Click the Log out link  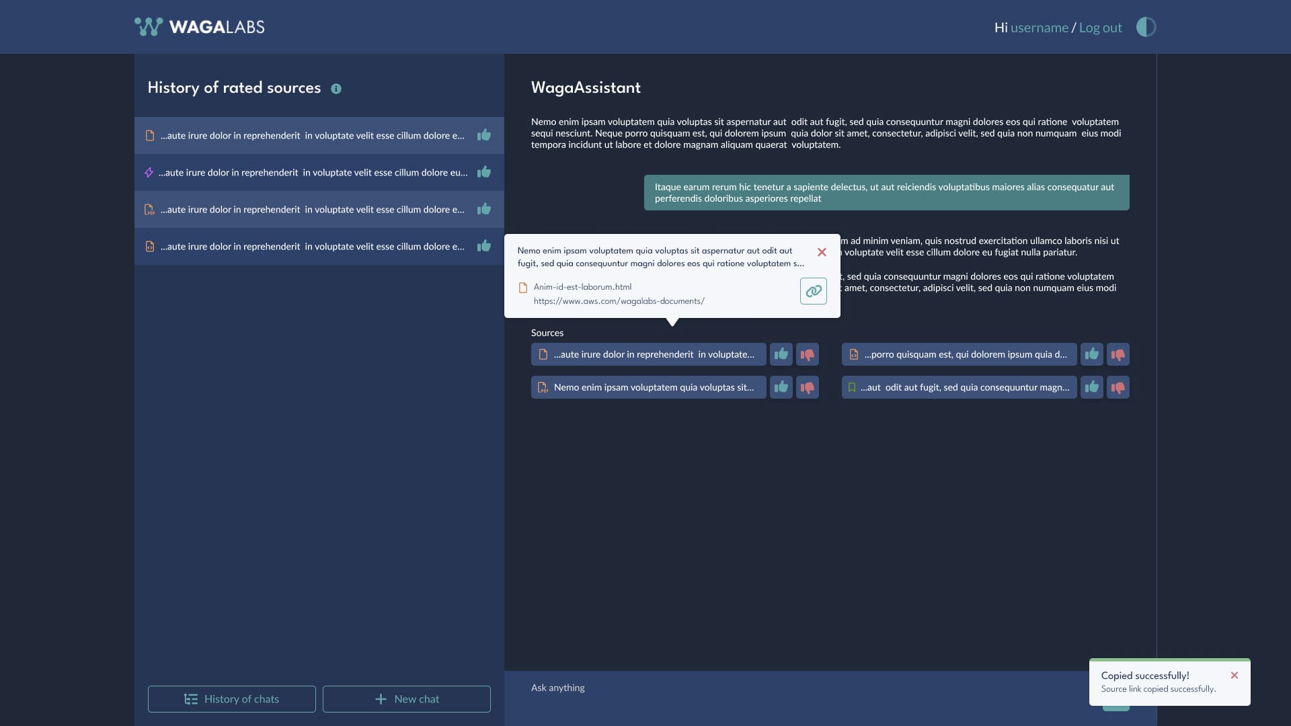coord(1100,28)
